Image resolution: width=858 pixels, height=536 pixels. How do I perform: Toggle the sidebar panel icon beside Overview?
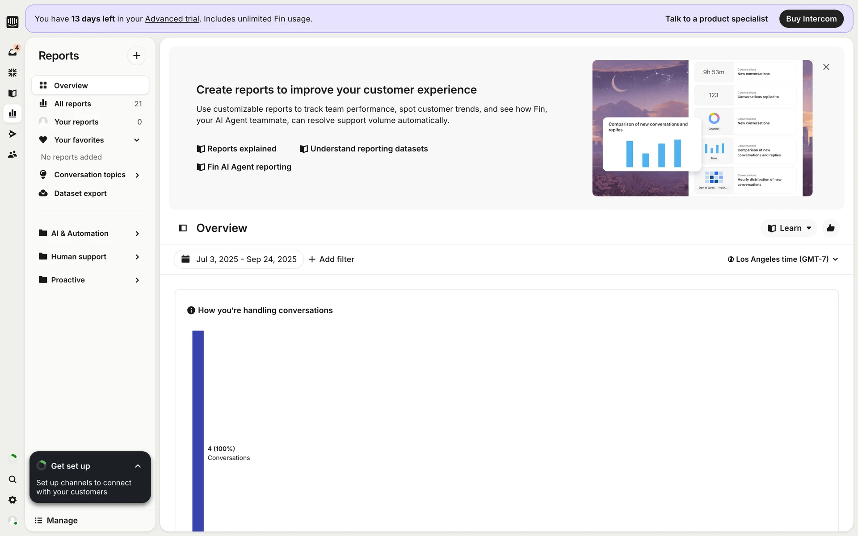183,228
